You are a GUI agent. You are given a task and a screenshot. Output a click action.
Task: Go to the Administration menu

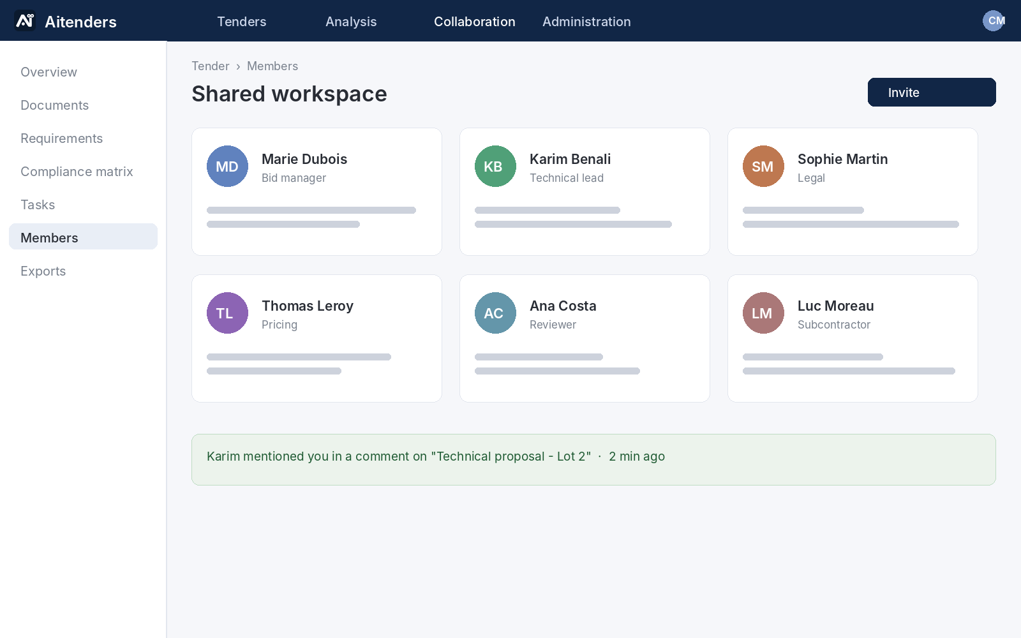coord(586,22)
